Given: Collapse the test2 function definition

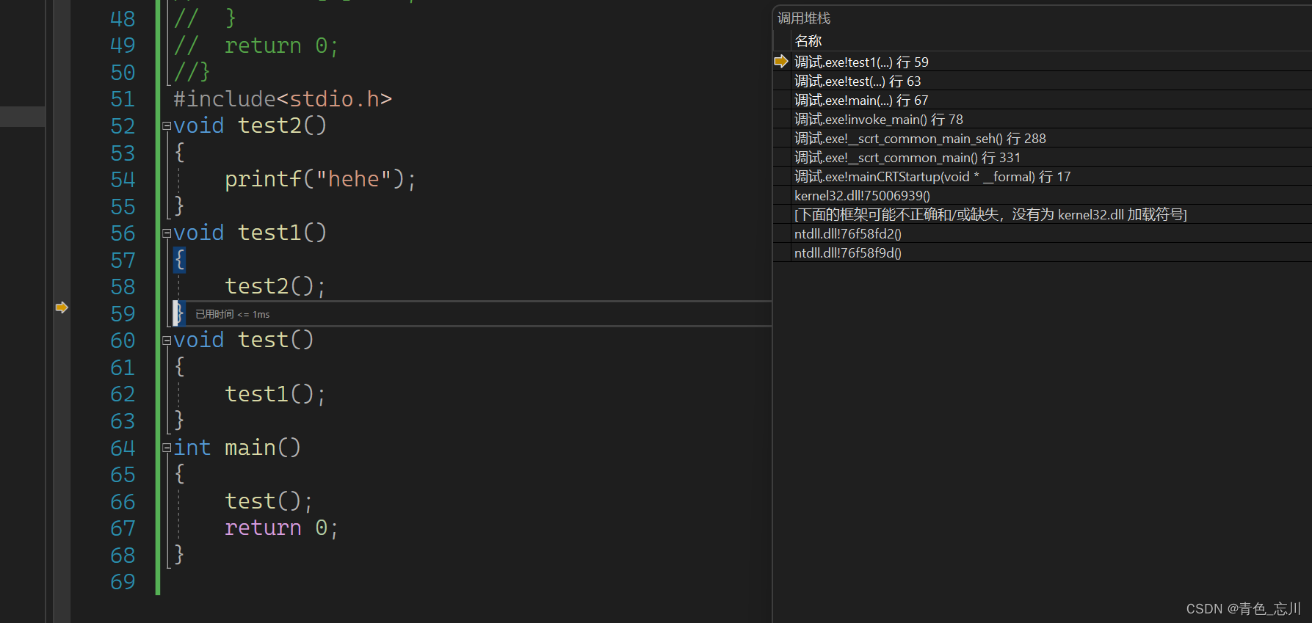Looking at the screenshot, I should click(x=167, y=126).
